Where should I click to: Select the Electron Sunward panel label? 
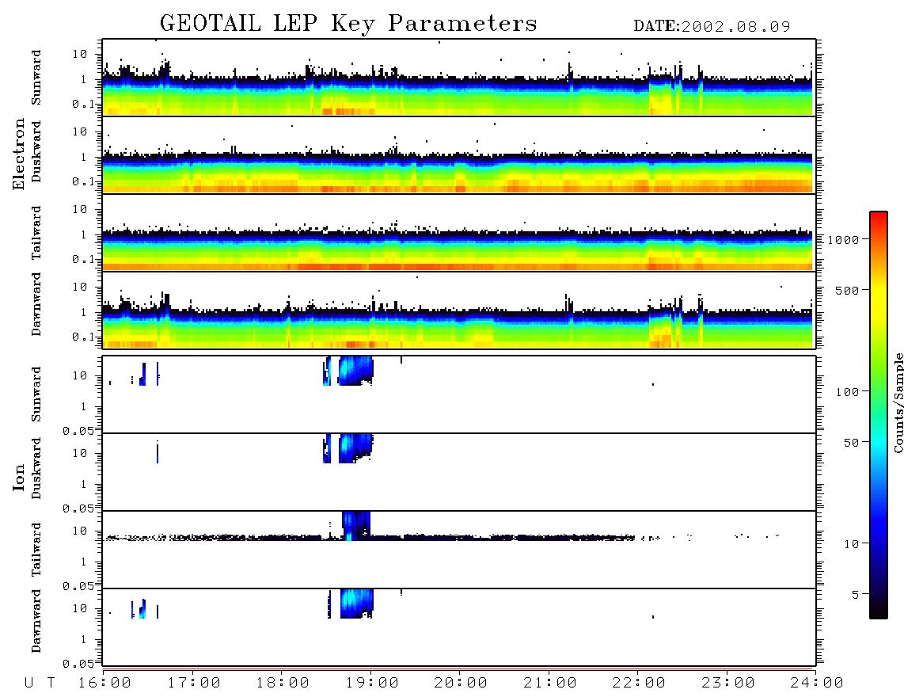click(x=36, y=78)
